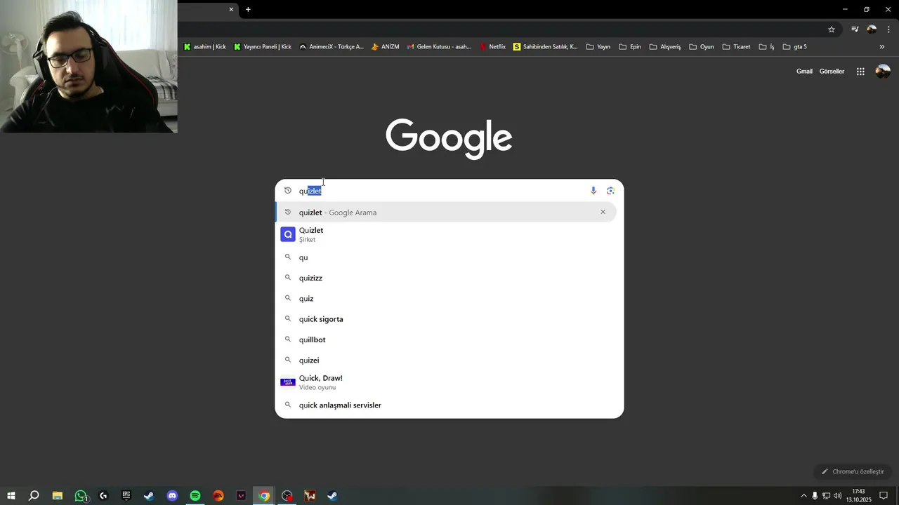The width and height of the screenshot is (899, 505).
Task: Open the Chrome three-dot menu
Action: click(888, 29)
